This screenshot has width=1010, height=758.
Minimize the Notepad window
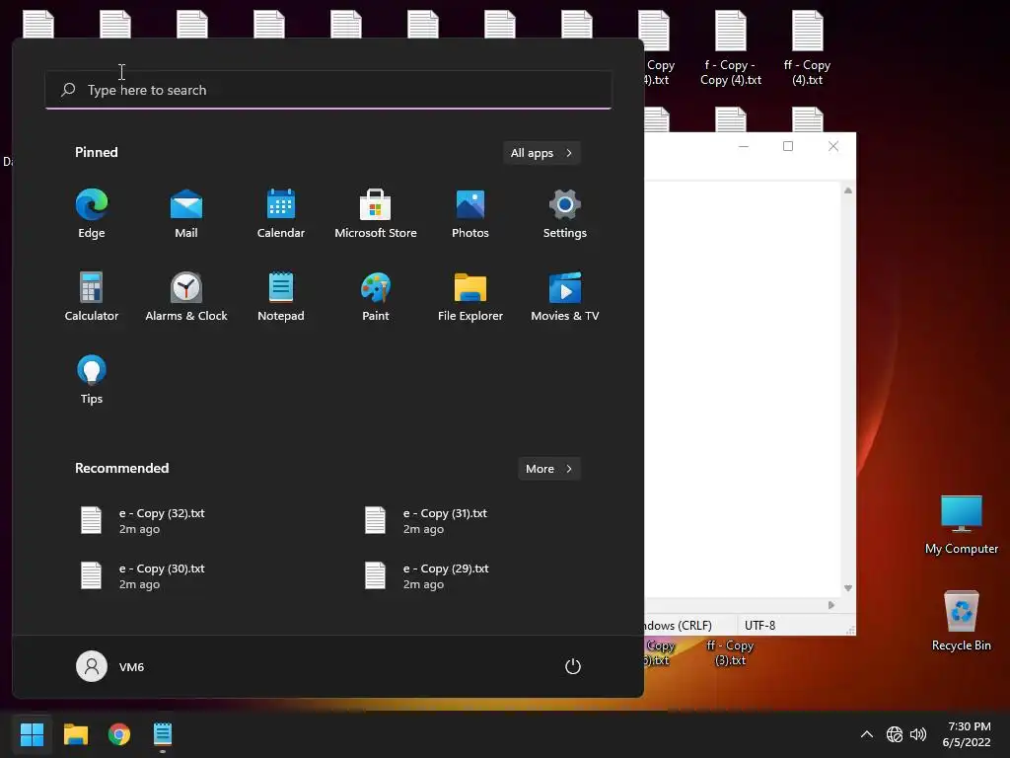[x=744, y=146]
